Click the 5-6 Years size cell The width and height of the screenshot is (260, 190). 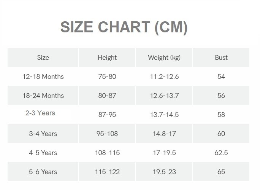[43, 172]
